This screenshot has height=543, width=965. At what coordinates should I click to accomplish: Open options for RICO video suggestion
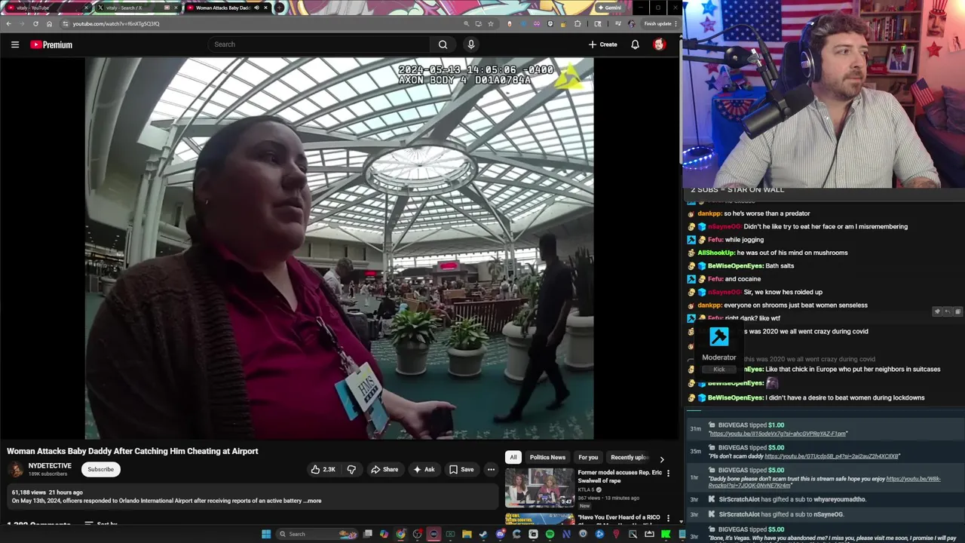click(x=668, y=519)
